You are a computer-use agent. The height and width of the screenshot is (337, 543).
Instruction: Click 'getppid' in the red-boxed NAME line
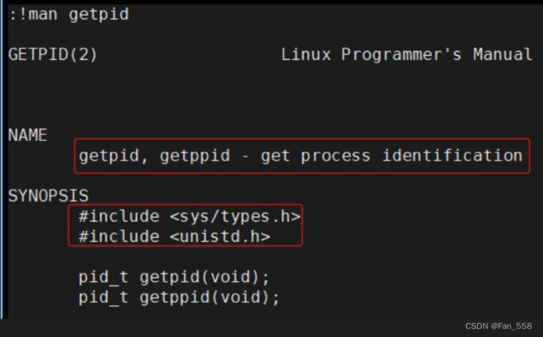(195, 155)
